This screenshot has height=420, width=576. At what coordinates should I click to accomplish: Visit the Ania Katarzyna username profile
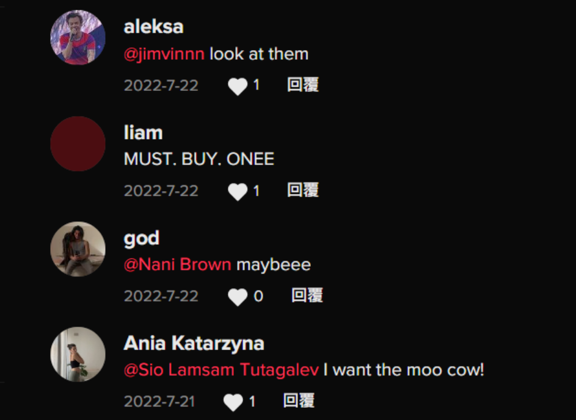click(x=194, y=344)
